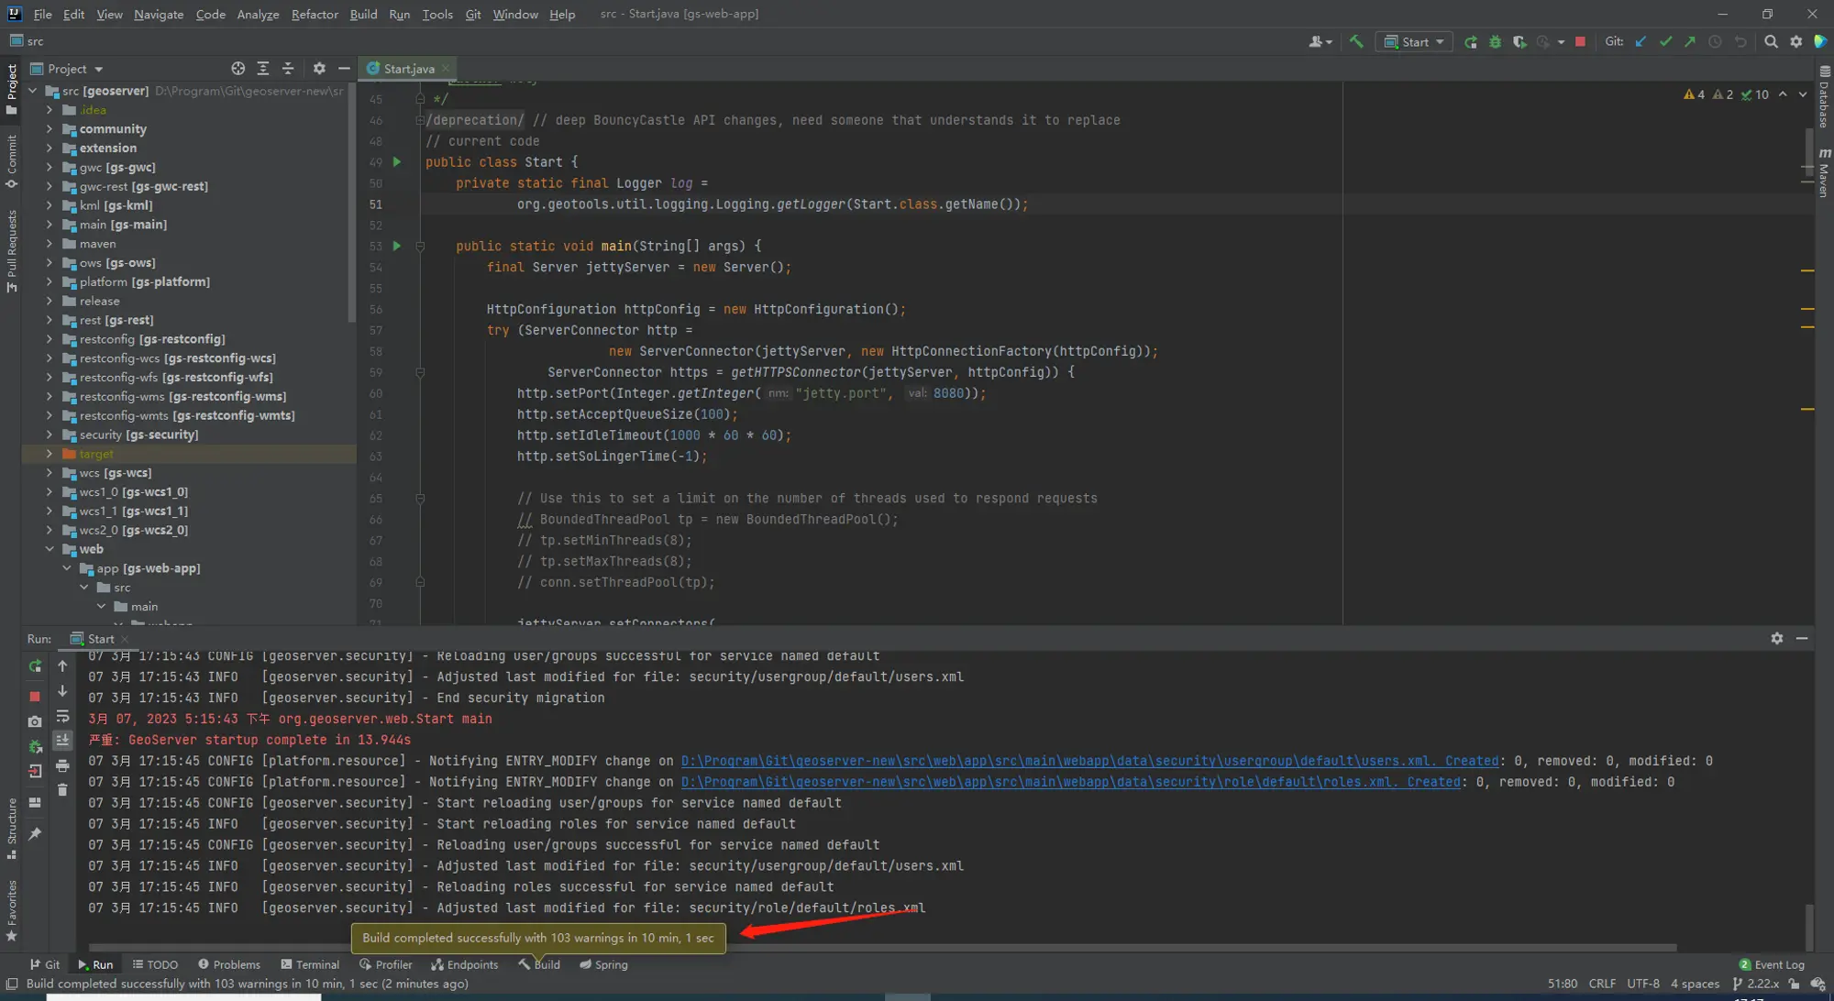This screenshot has width=1834, height=1001.
Task: Switch to the Terminal tool tab
Action: [x=310, y=964]
